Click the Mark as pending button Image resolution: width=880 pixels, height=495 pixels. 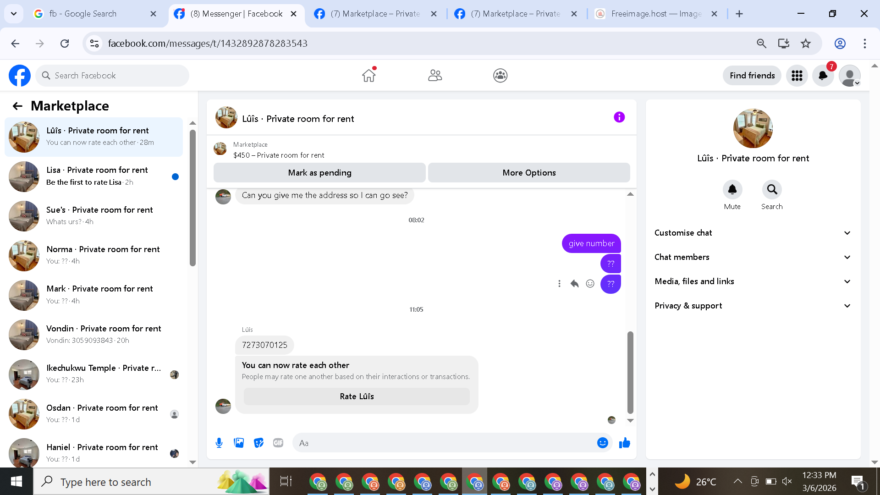tap(319, 173)
